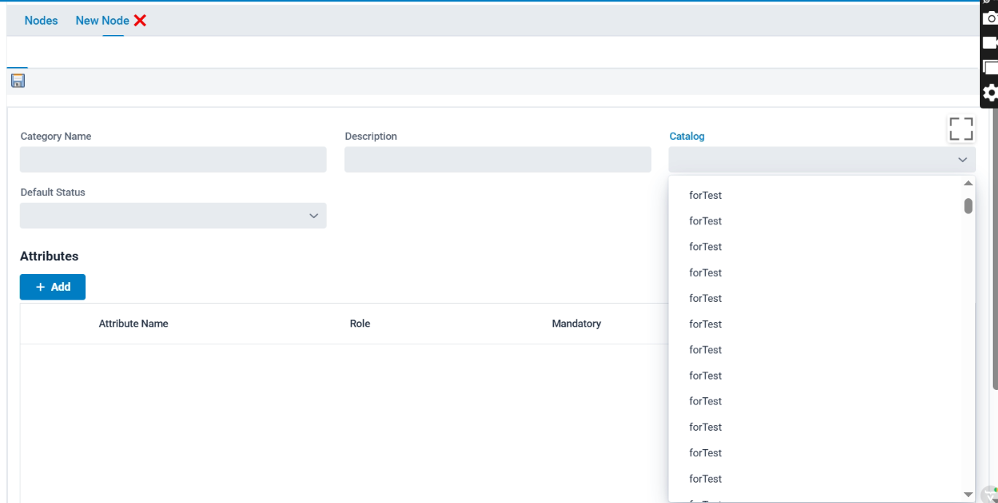Click the fullscreen expand icon

point(961,129)
